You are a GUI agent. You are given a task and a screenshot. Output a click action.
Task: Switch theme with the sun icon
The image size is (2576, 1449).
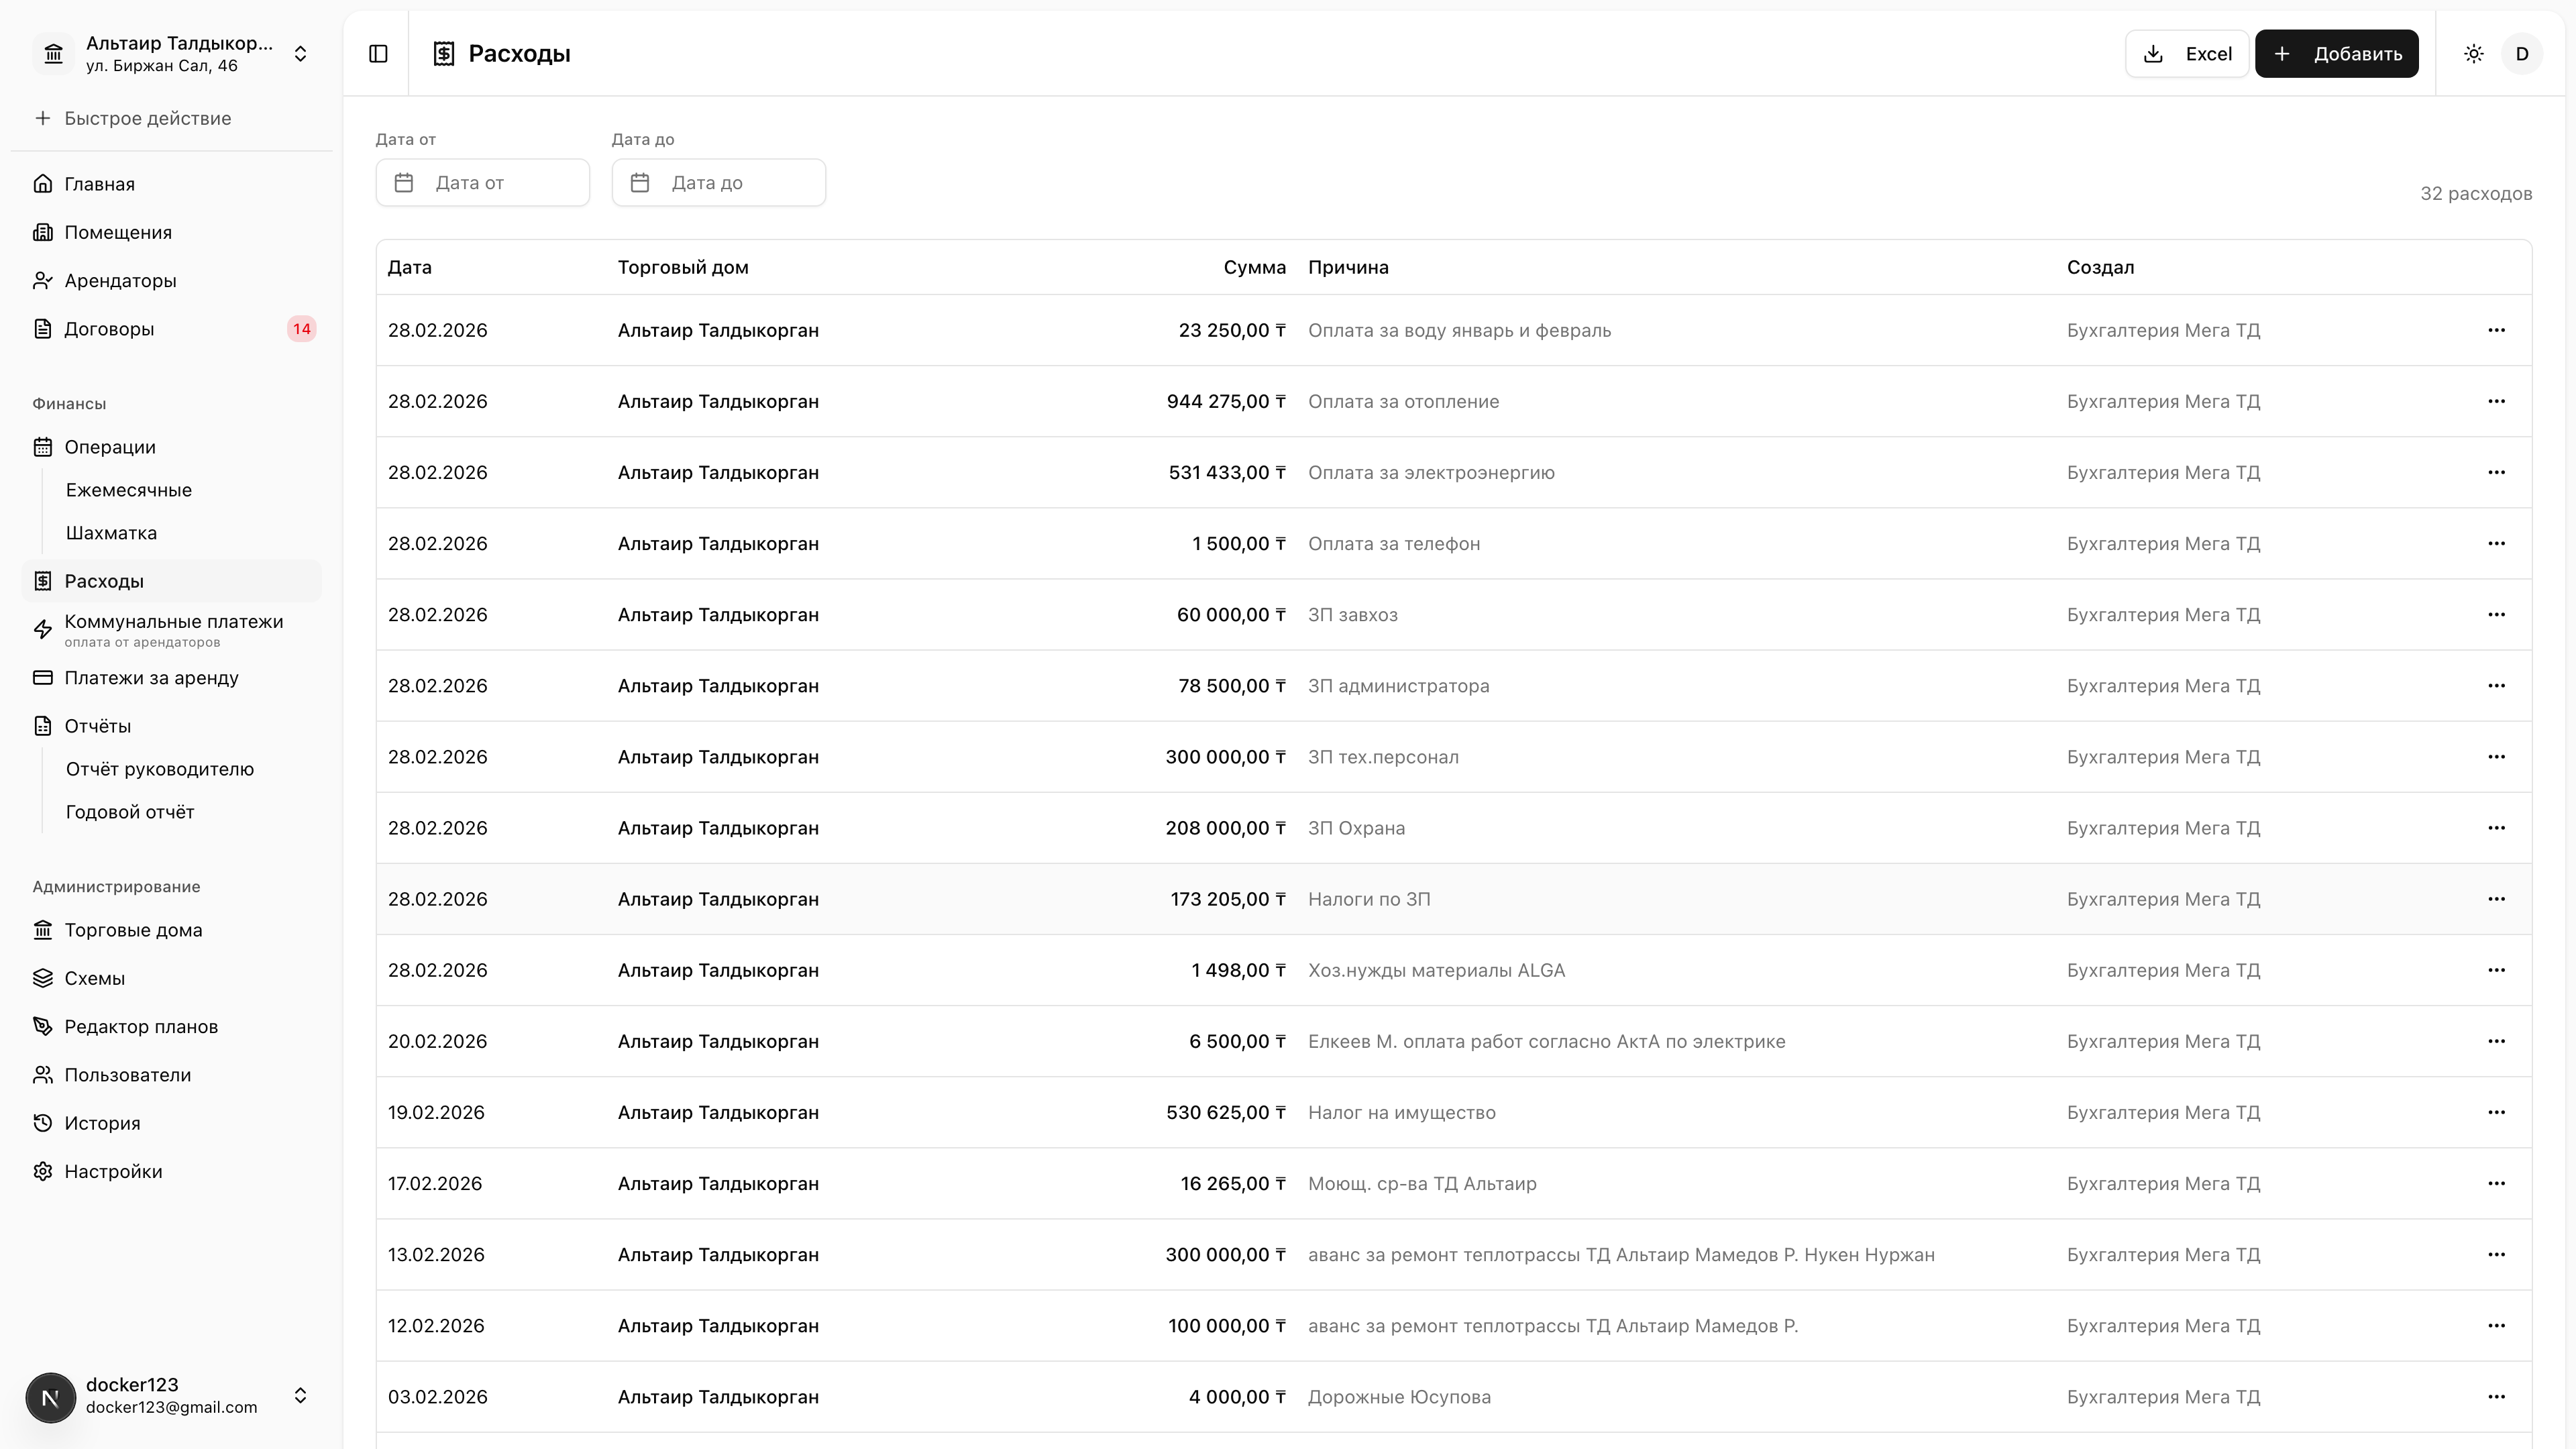coord(2474,54)
